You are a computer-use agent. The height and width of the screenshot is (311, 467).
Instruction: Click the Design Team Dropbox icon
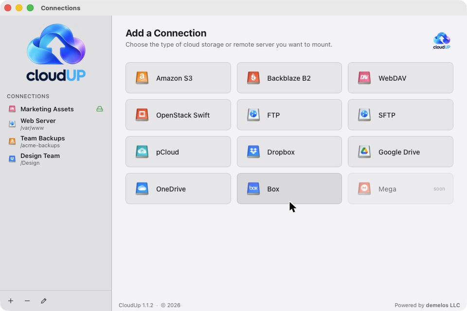[x=12, y=159]
